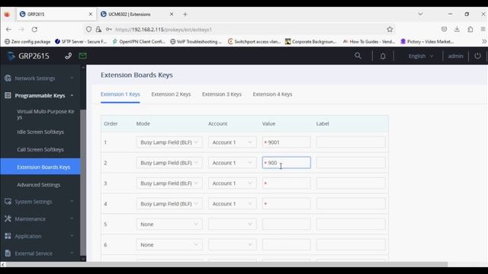The height and width of the screenshot is (274, 488).
Task: Click the search magnifier icon in header
Action: coord(358,56)
